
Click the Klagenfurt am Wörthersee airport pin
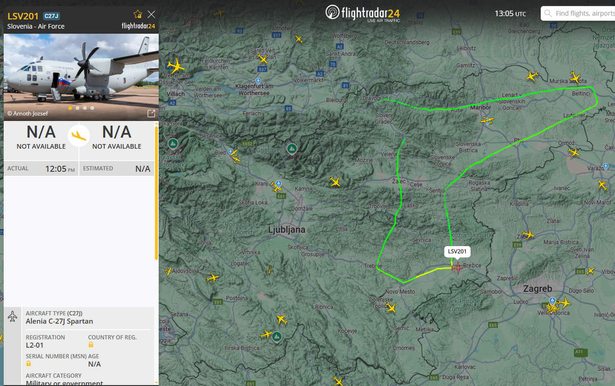tap(258, 82)
